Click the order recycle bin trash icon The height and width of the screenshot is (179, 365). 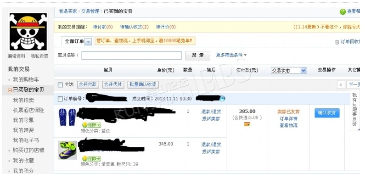pos(337,42)
